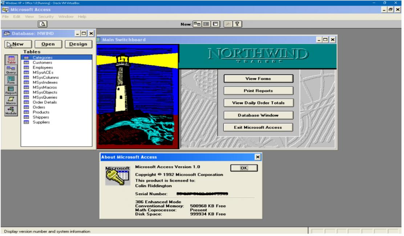Screen dimensions: 404x236
Task: Click the Main Switchboard form title icon
Action: click(x=98, y=40)
